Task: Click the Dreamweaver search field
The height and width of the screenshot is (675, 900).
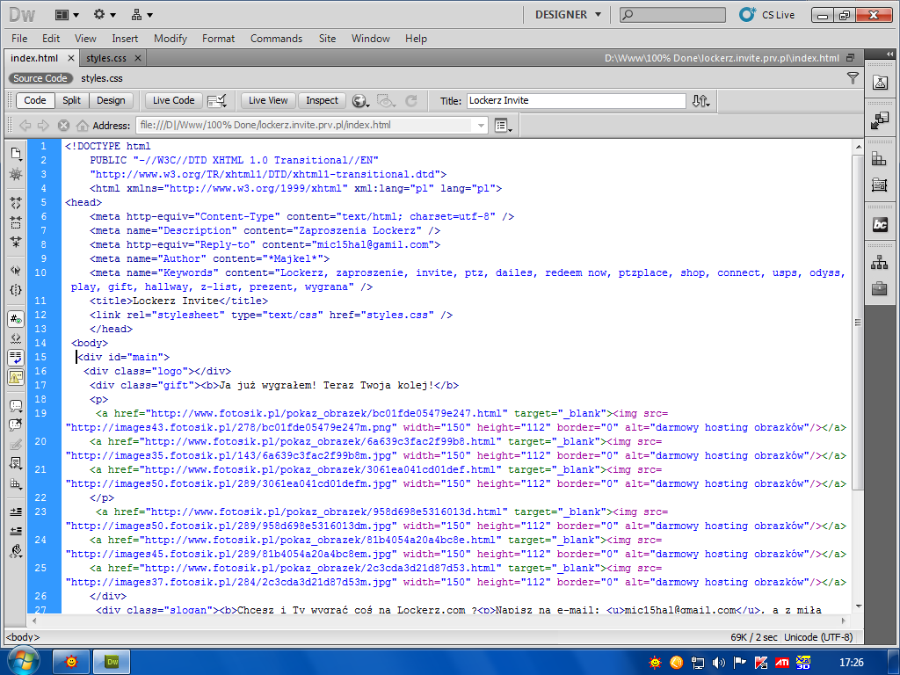Action: coord(672,15)
